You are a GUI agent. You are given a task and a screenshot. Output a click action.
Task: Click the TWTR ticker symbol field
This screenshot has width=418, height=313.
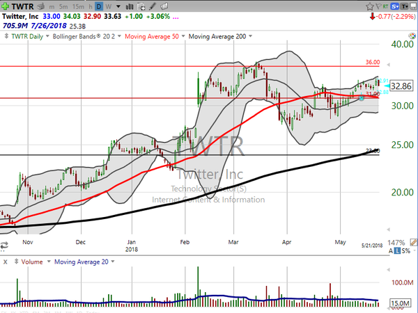[24, 6]
